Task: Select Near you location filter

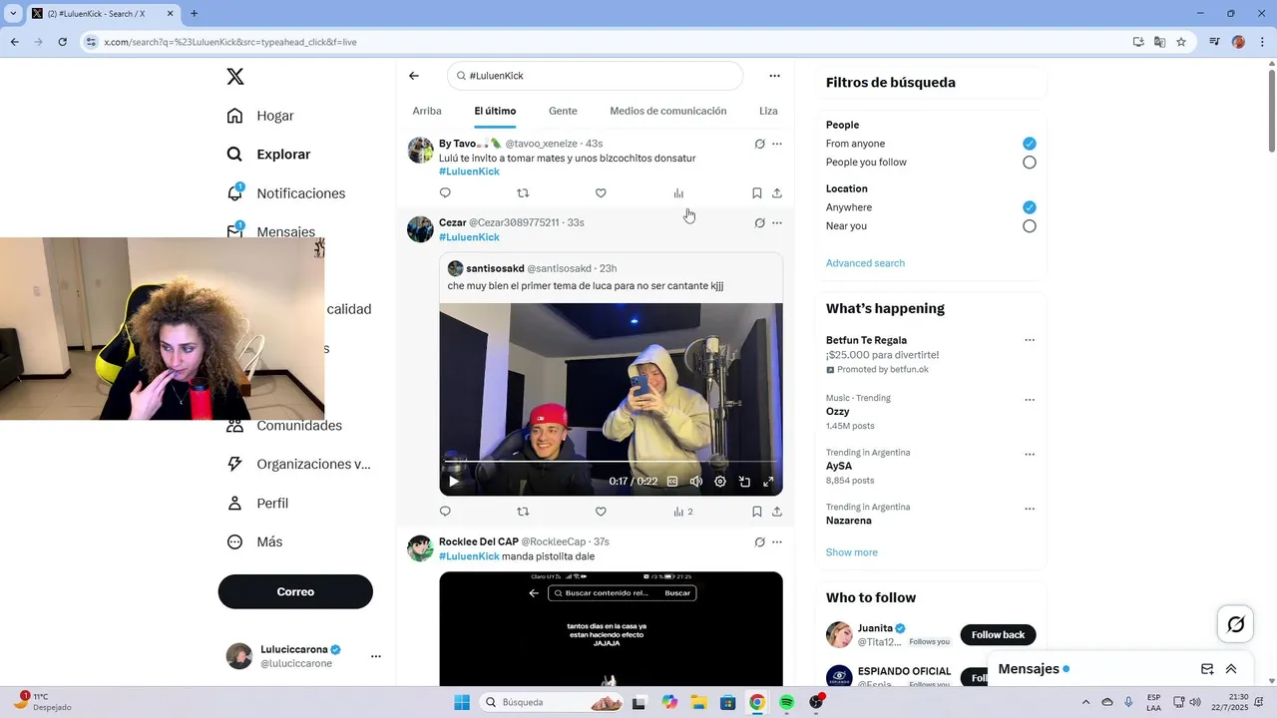Action: (1030, 226)
